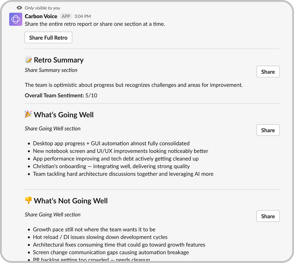Viewport: 294px width, 263px height.
Task: Click the Retro Summary heading text
Action: [x=59, y=60]
